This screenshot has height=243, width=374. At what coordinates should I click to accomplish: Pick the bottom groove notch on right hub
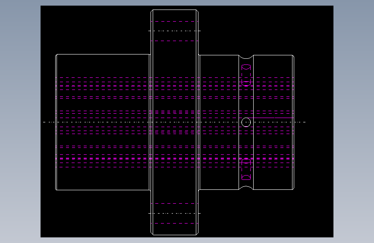246,188
